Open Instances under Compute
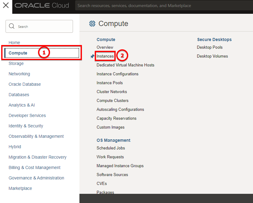 [105, 56]
